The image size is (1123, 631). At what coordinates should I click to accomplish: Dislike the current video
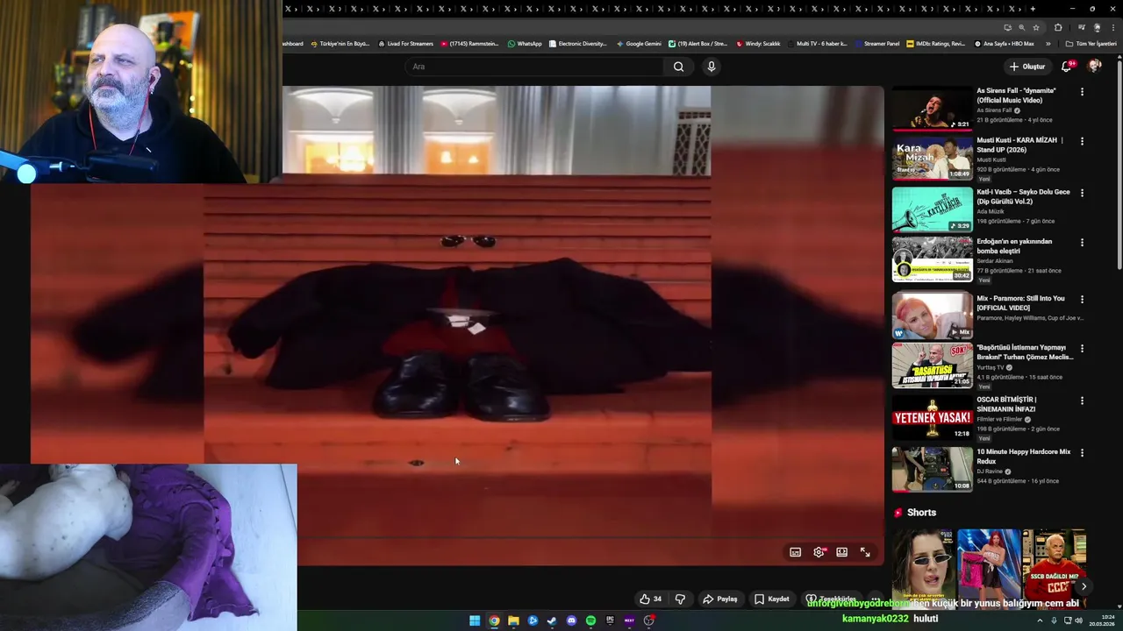pos(680,599)
